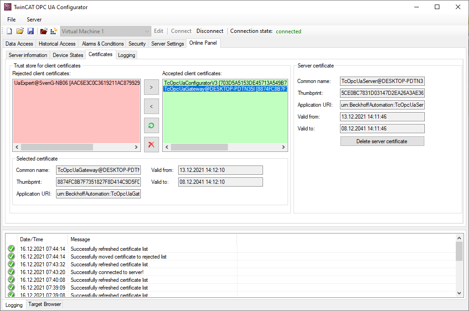This screenshot has width=469, height=311.
Task: Click the colored blocks toolbar icon
Action: [54, 31]
